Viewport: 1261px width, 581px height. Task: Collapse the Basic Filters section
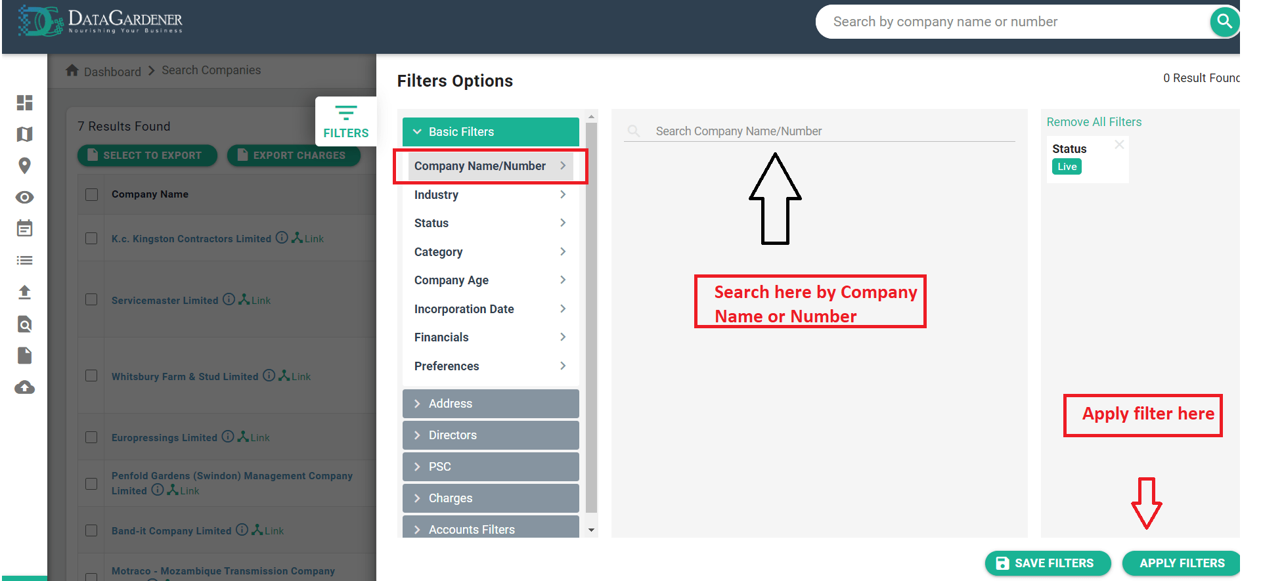[x=490, y=132]
